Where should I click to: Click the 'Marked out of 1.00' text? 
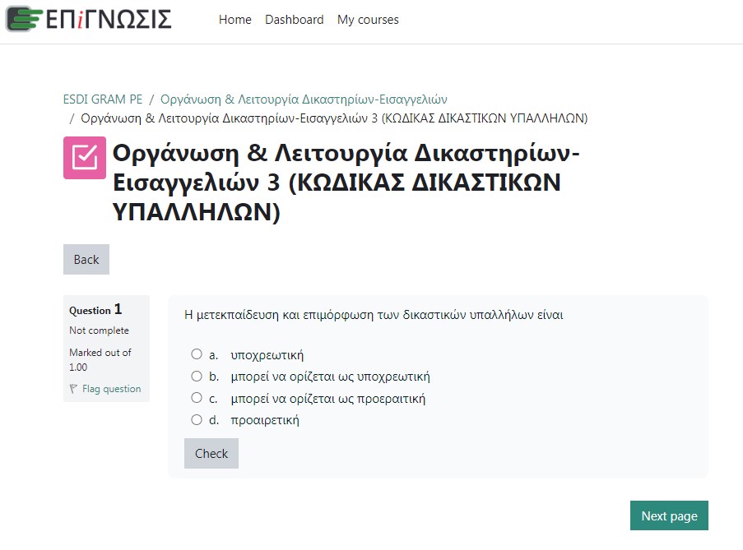100,360
